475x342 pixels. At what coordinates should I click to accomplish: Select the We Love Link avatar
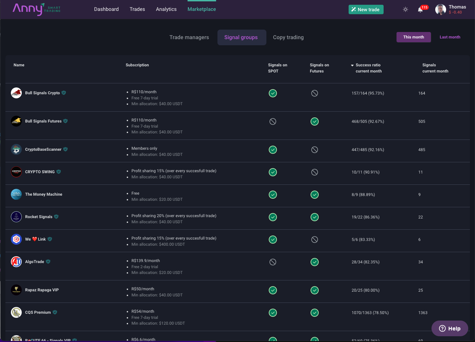click(x=16, y=239)
